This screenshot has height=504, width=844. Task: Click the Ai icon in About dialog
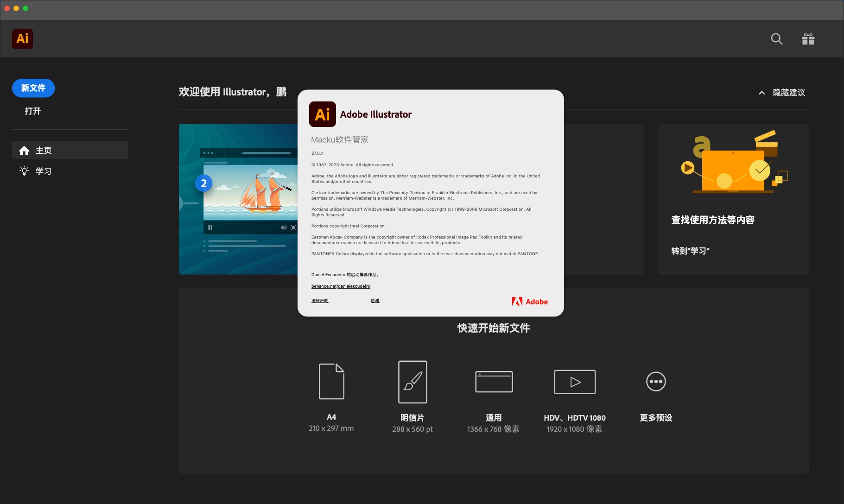[x=323, y=114]
